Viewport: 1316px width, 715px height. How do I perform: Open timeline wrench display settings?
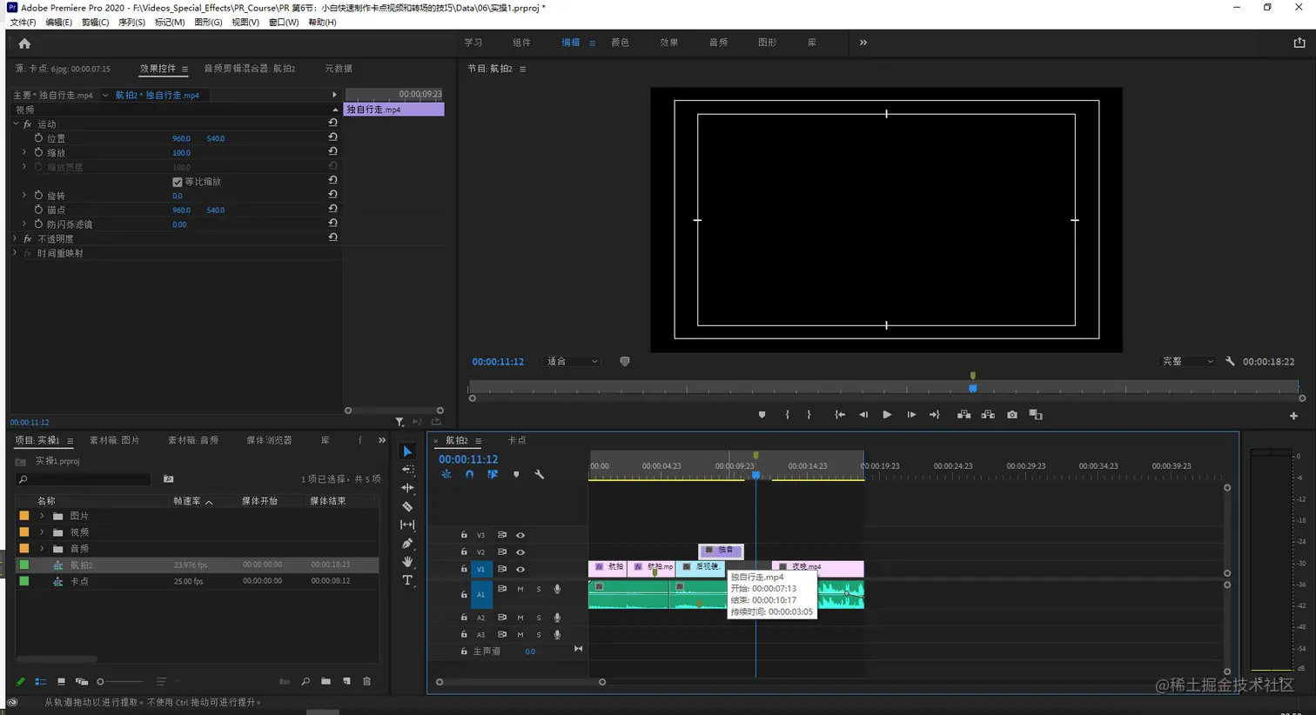pos(539,475)
